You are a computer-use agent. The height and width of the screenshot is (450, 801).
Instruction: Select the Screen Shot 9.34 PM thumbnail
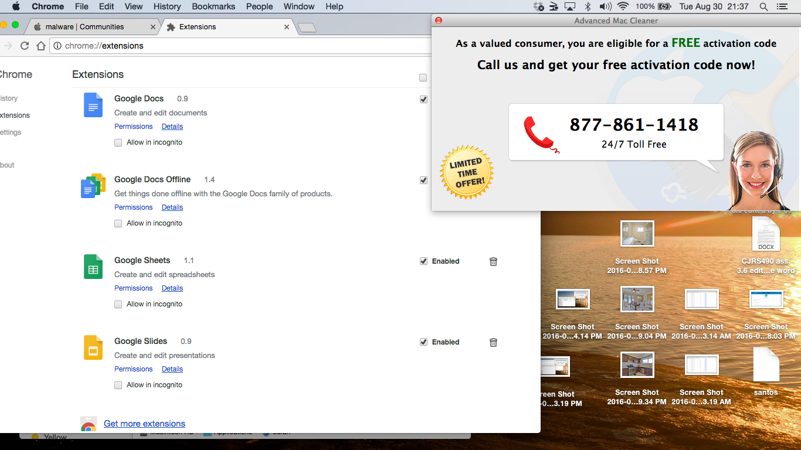pos(637,365)
